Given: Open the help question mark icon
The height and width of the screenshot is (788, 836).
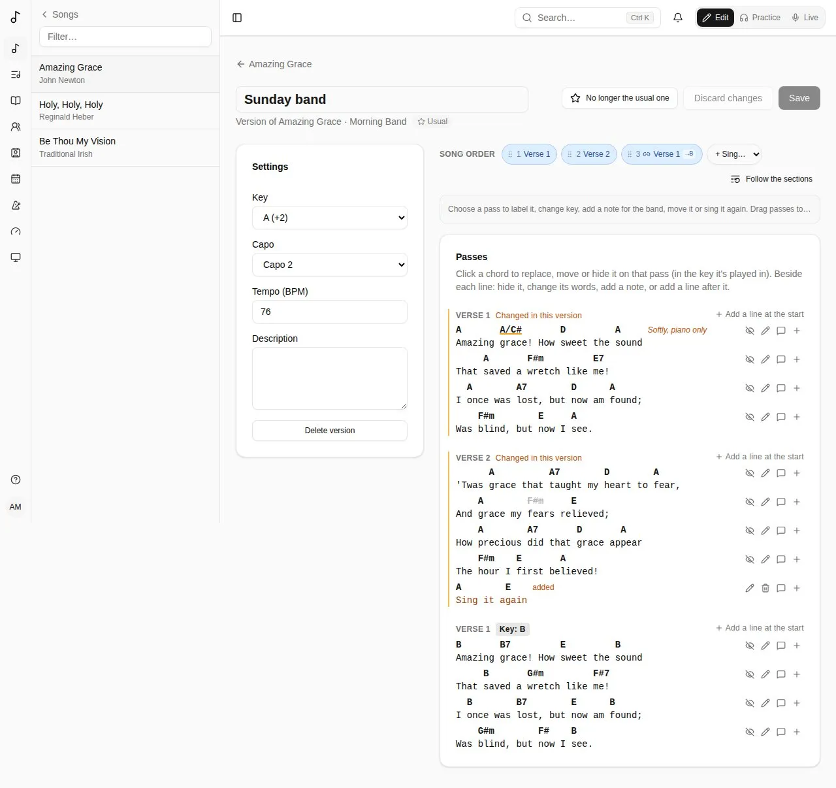Looking at the screenshot, I should point(16,480).
